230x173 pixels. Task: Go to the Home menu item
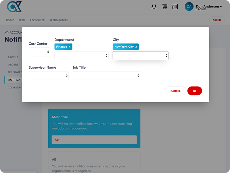tap(10, 20)
